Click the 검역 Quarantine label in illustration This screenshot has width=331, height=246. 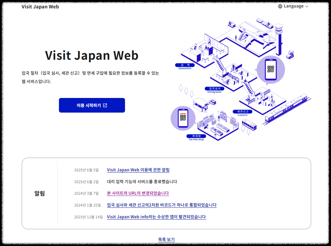pyautogui.click(x=185, y=67)
